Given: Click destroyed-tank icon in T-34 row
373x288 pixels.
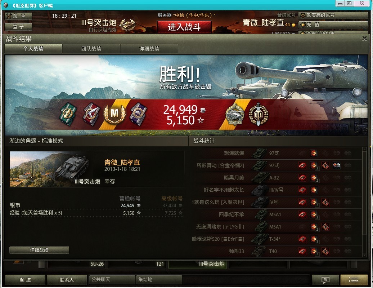Looking at the screenshot, I should (302, 239).
